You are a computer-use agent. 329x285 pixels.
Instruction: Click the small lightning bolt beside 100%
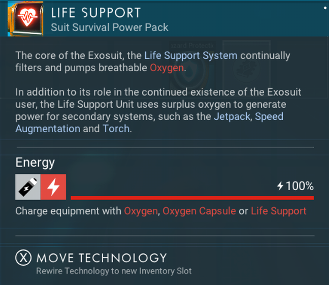pyautogui.click(x=280, y=186)
